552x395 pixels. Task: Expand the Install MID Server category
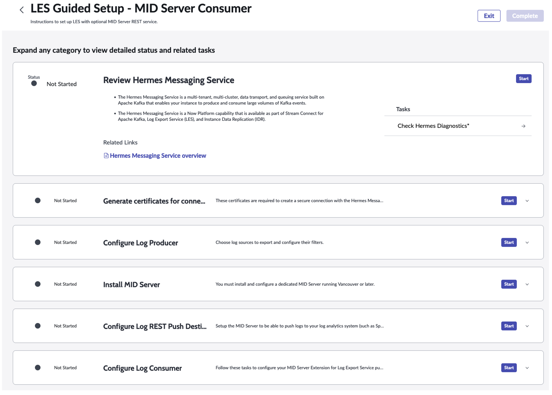point(527,284)
